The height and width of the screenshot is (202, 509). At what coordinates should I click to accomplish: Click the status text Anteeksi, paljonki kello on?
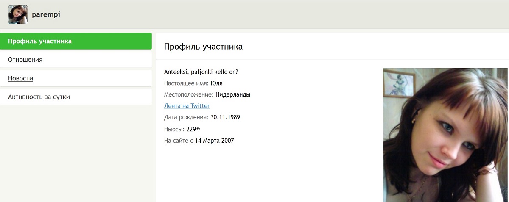201,72
